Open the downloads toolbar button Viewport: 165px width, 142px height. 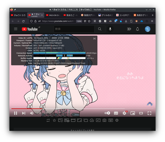click(126, 21)
